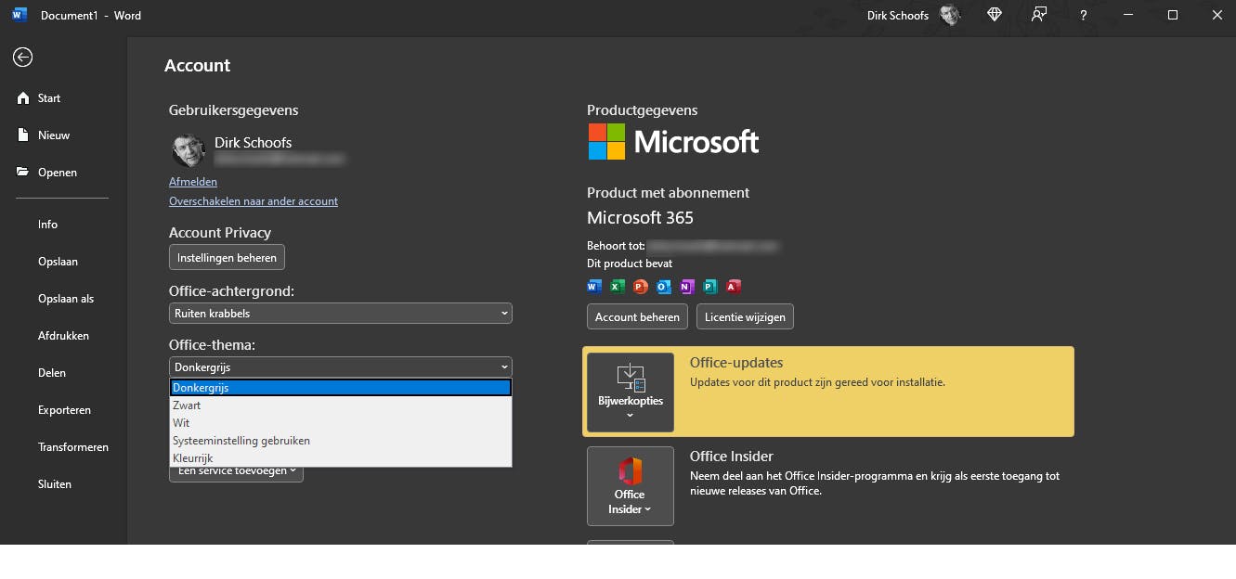Click the PowerPoint app icon in product list
Screen dimensions: 1236x579
pos(641,287)
